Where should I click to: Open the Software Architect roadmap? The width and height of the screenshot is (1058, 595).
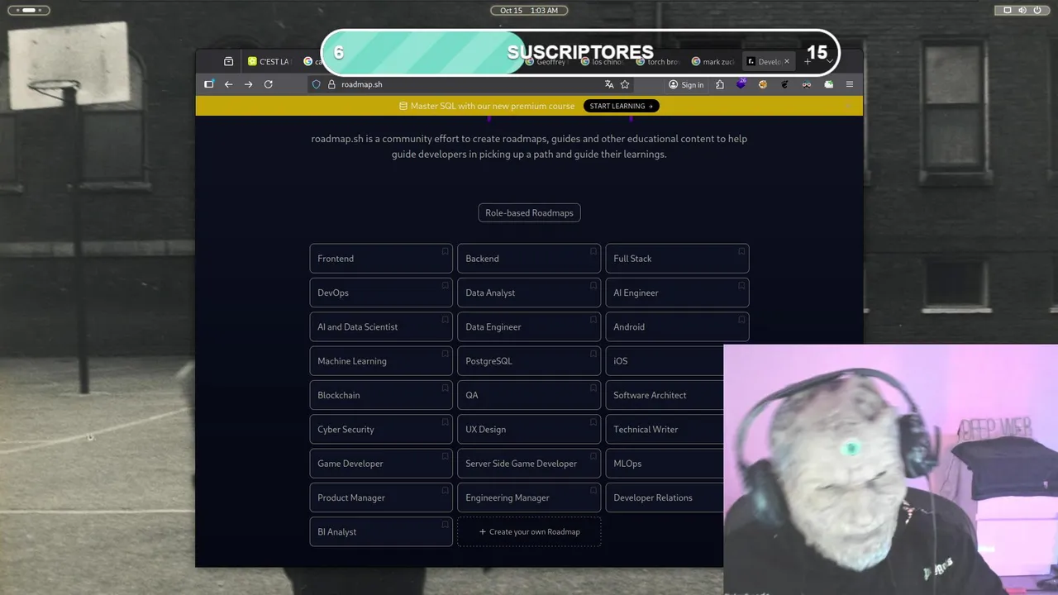pos(665,395)
